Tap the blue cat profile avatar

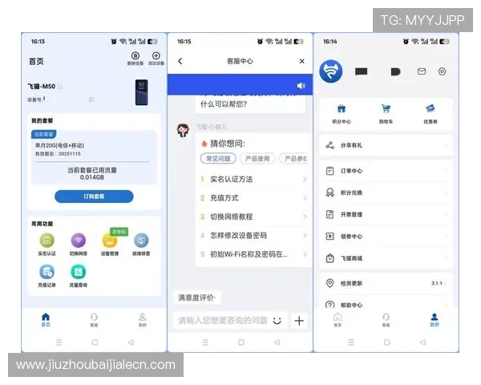point(330,71)
